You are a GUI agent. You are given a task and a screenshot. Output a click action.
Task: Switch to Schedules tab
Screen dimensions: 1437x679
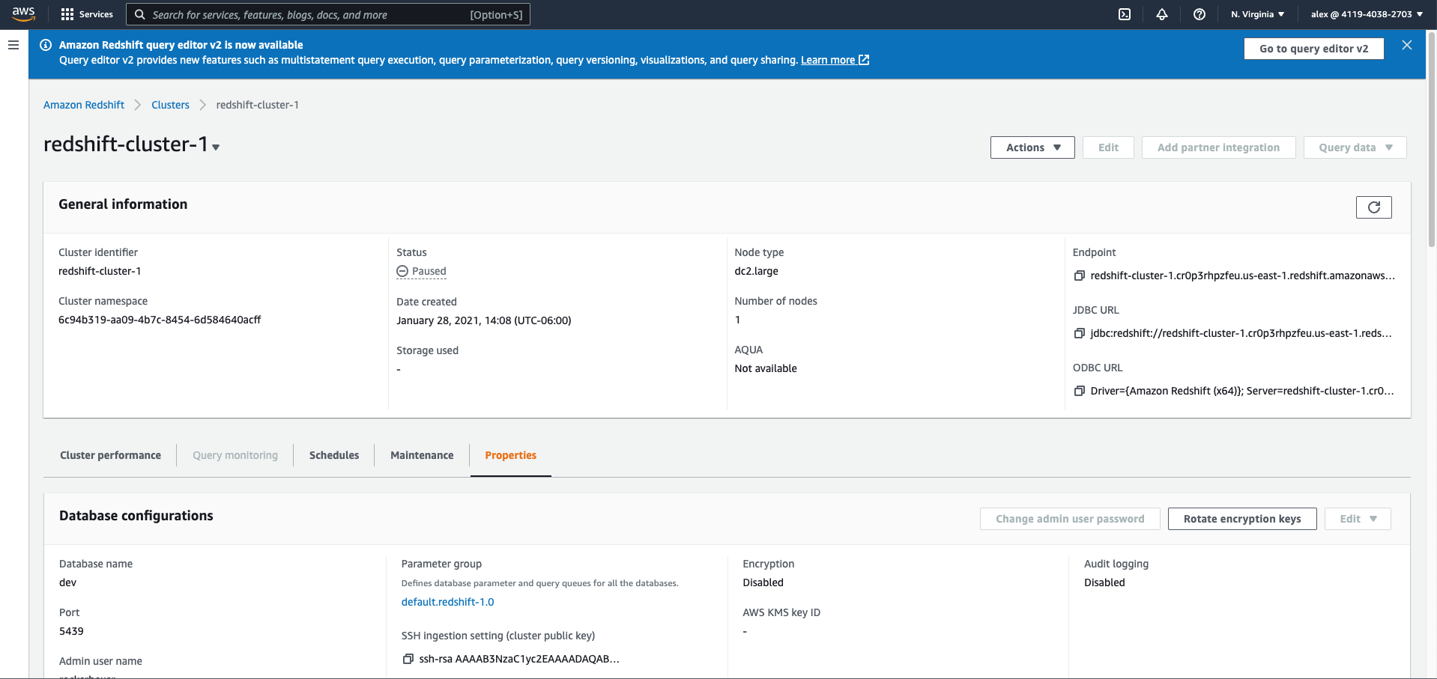pos(334,455)
